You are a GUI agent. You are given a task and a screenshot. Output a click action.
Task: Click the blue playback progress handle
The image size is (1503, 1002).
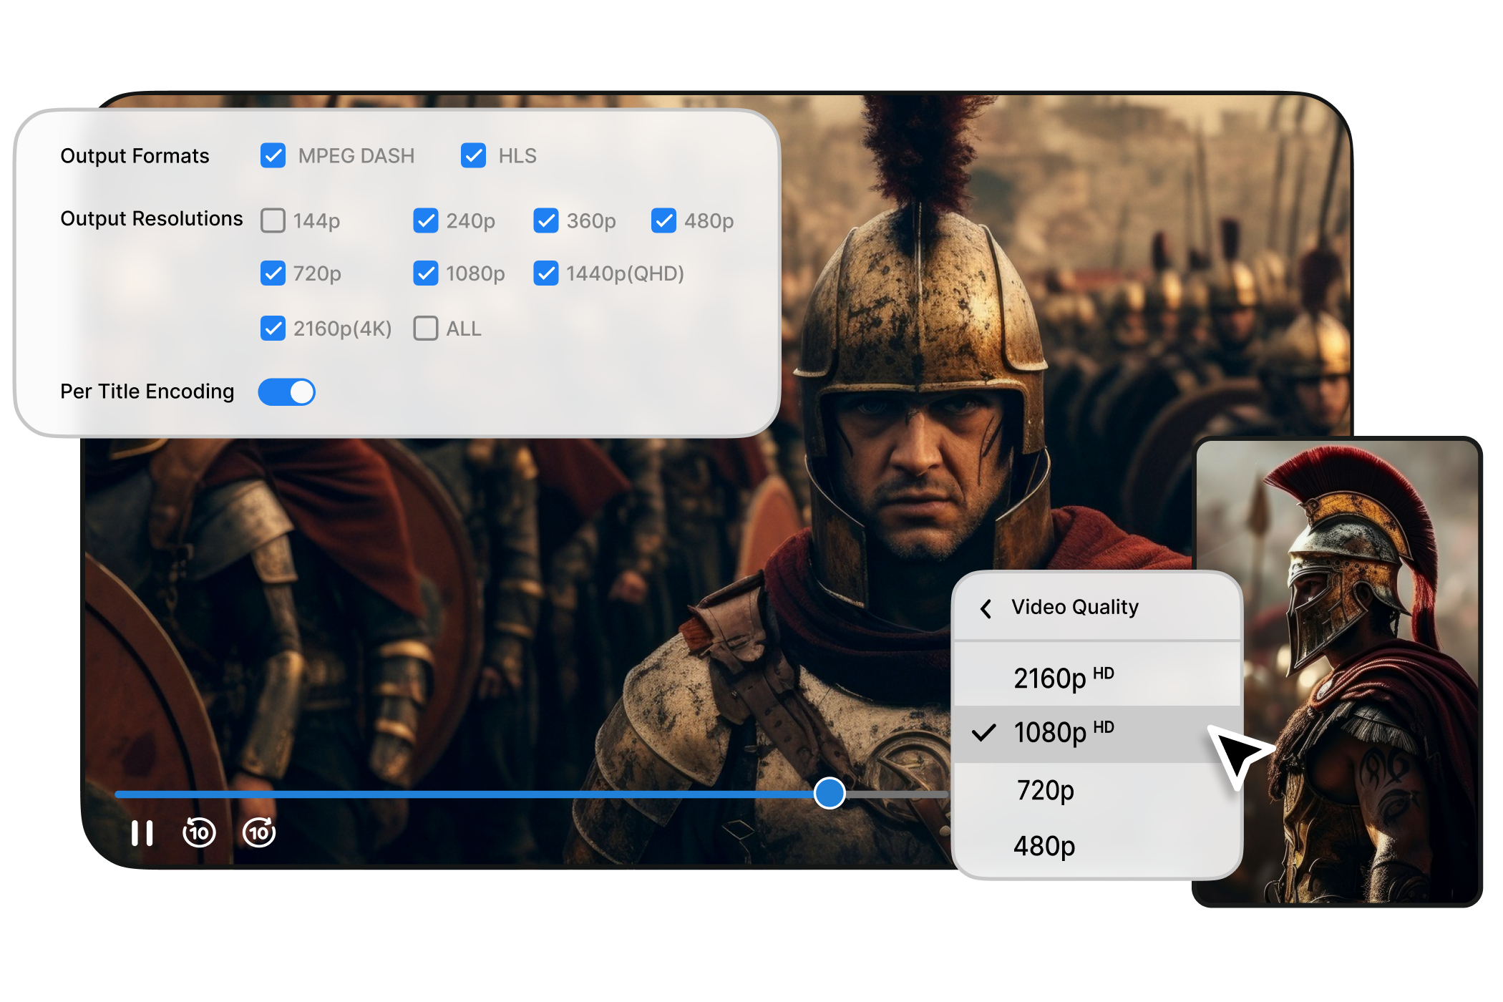click(x=830, y=793)
